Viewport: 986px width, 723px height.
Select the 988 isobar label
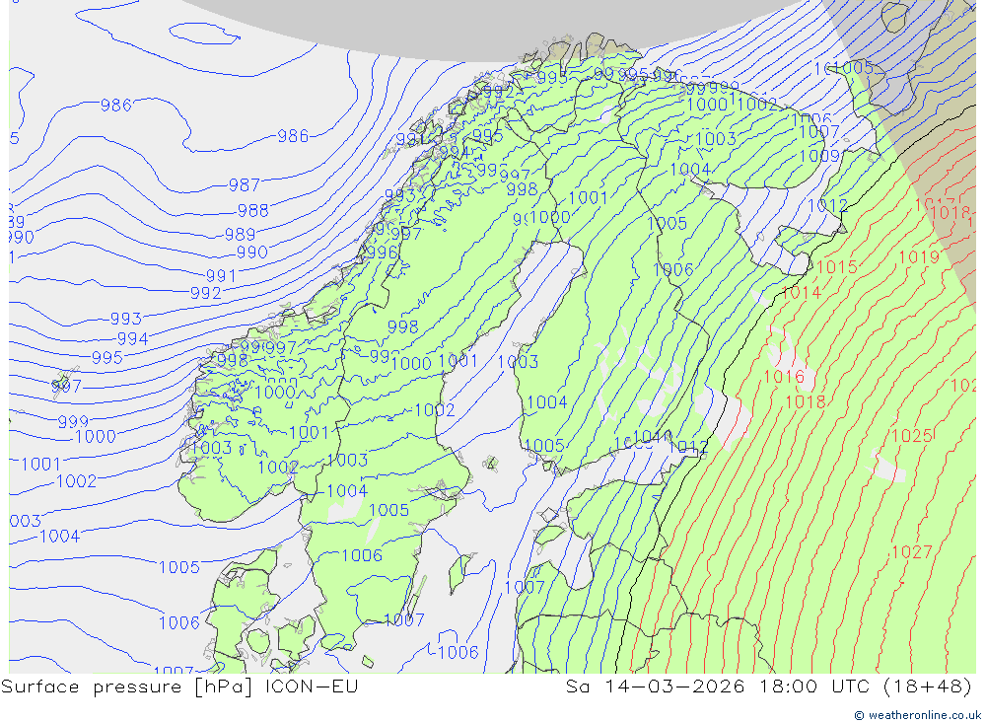252,210
